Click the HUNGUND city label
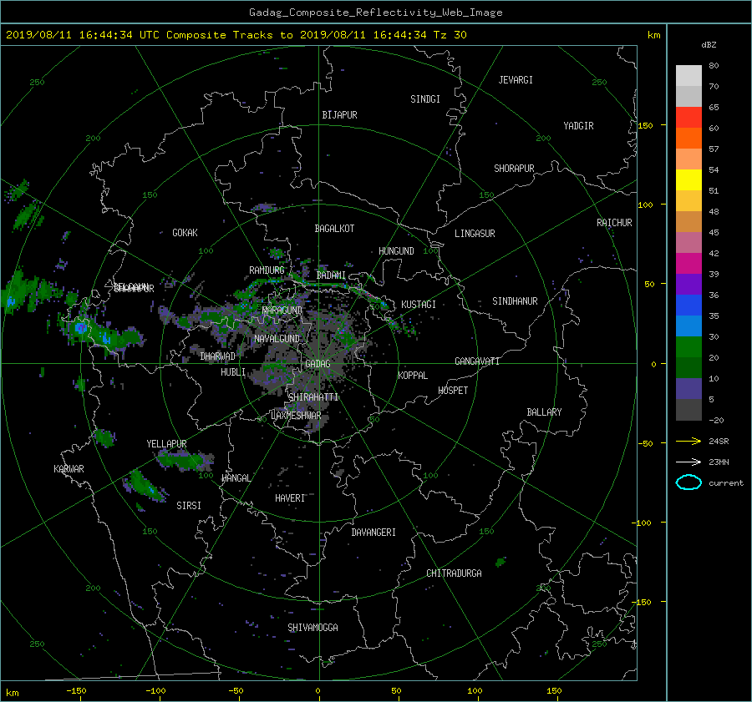The height and width of the screenshot is (702, 752). pos(396,251)
